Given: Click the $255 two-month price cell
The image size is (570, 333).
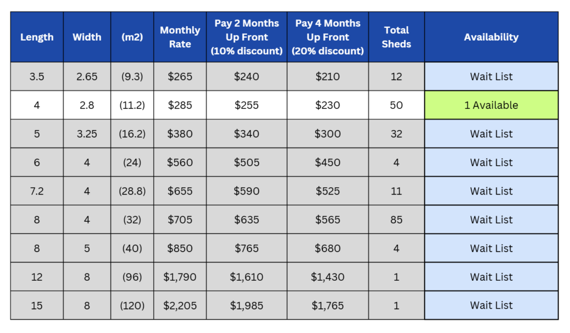Looking at the screenshot, I should 247,105.
